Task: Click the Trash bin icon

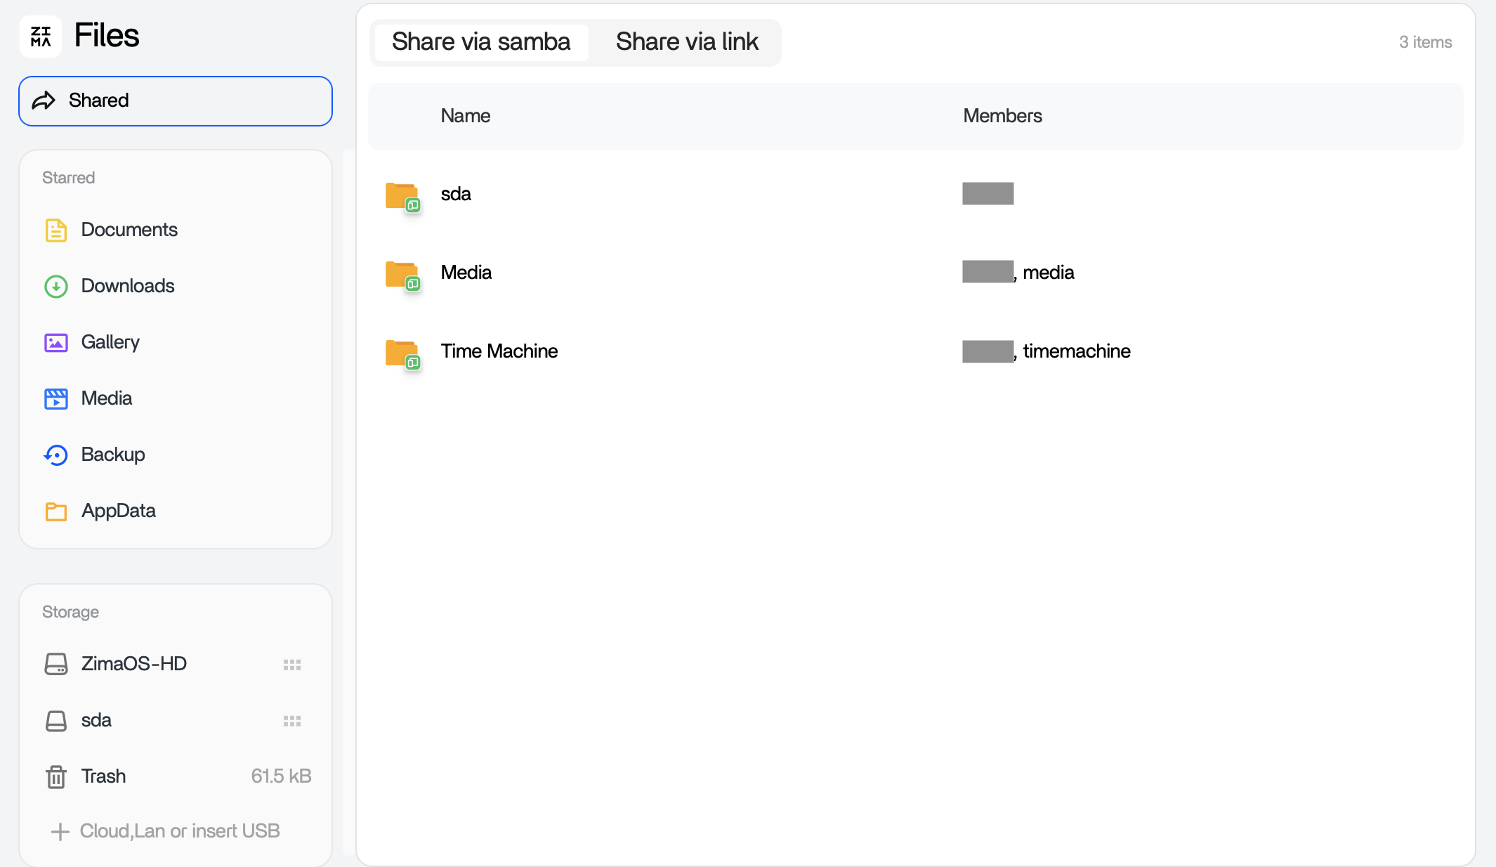Action: tap(56, 776)
